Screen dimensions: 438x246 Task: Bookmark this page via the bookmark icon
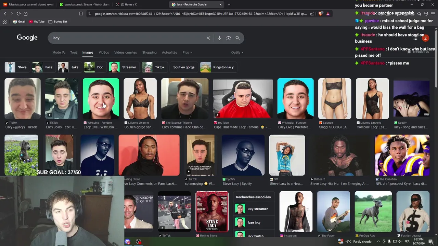[81, 14]
